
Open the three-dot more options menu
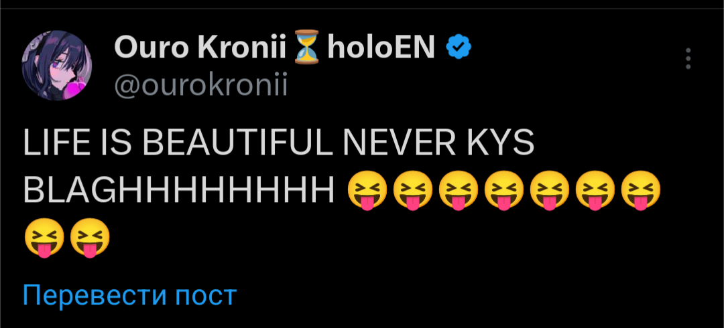pyautogui.click(x=688, y=59)
